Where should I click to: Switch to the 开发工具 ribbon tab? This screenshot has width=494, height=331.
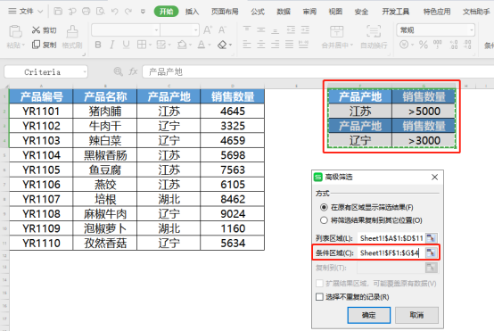click(395, 12)
